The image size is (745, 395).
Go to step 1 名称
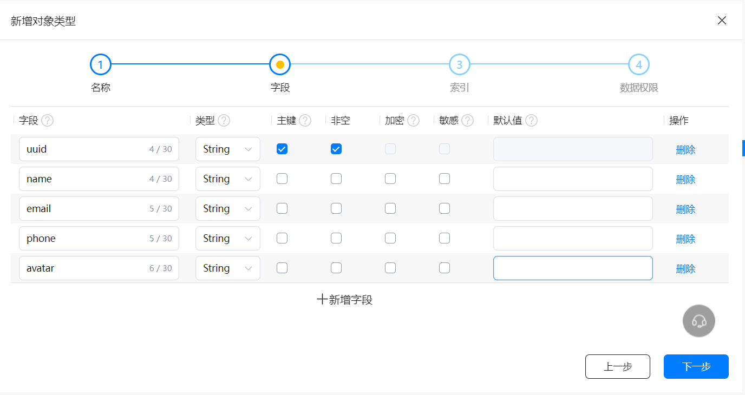[x=101, y=64]
